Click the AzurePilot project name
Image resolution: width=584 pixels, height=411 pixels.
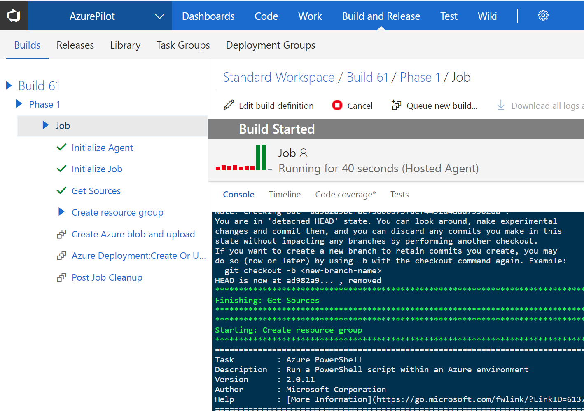click(x=92, y=16)
